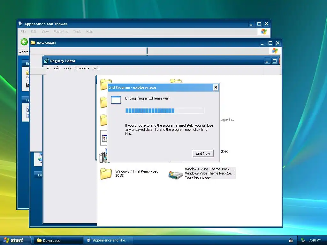Image resolution: width=327 pixels, height=245 pixels.
Task: Switch to Appearance and Themes taskbar button
Action: 109,241
